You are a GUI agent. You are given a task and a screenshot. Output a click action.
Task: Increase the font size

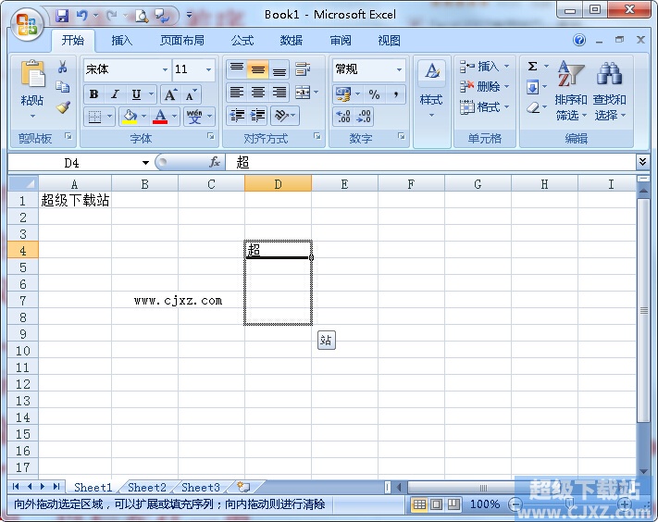click(x=170, y=94)
